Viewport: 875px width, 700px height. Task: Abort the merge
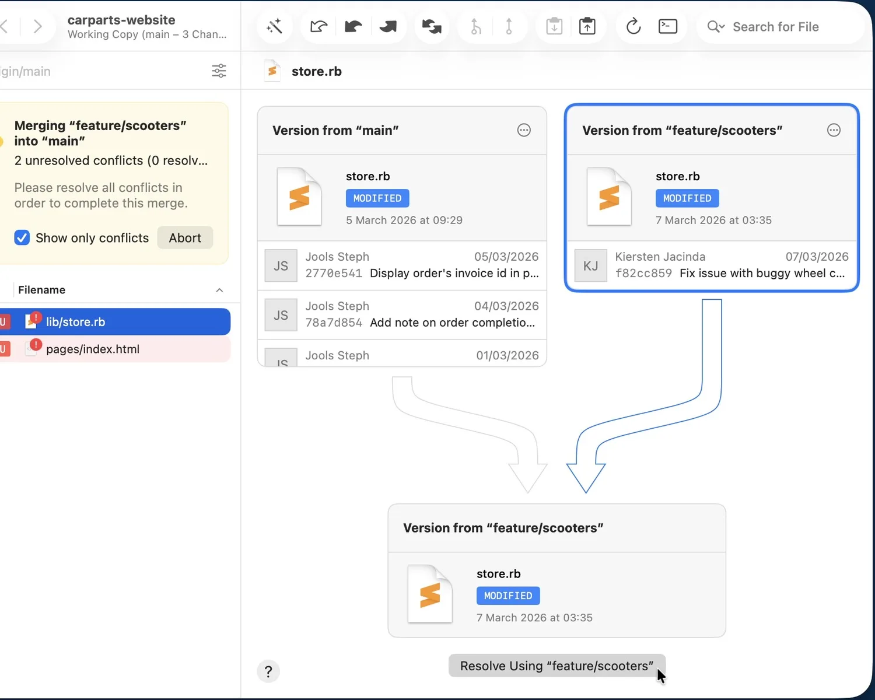[x=185, y=238]
